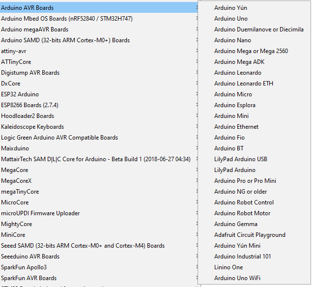Open the Arduino AVR Boards submenu
The image size is (313, 287).
click(x=99, y=7)
